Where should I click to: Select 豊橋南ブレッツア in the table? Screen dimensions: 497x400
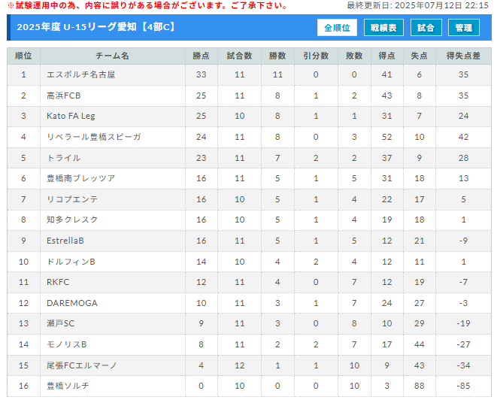tap(80, 178)
